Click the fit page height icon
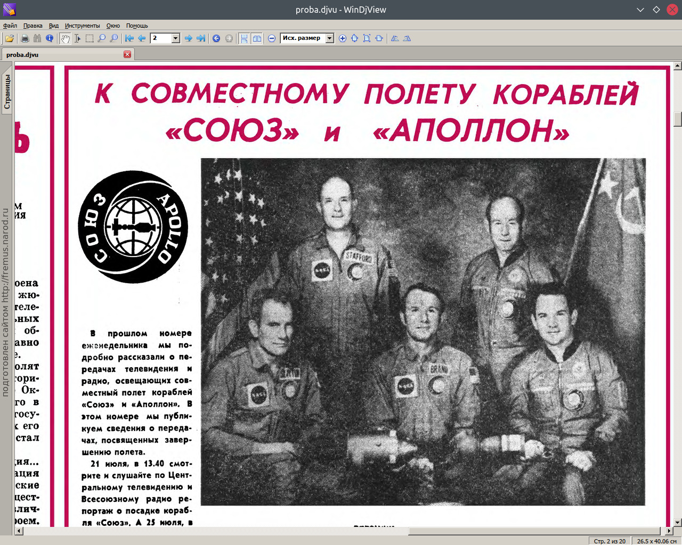The width and height of the screenshot is (682, 545). (x=354, y=38)
